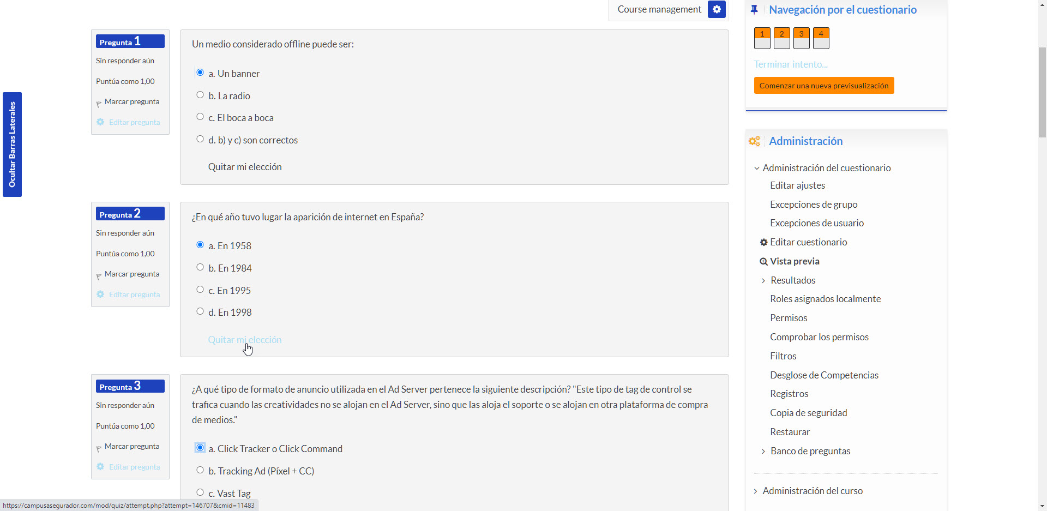Click the gear icon next to Editar cuestionario

(x=763, y=242)
